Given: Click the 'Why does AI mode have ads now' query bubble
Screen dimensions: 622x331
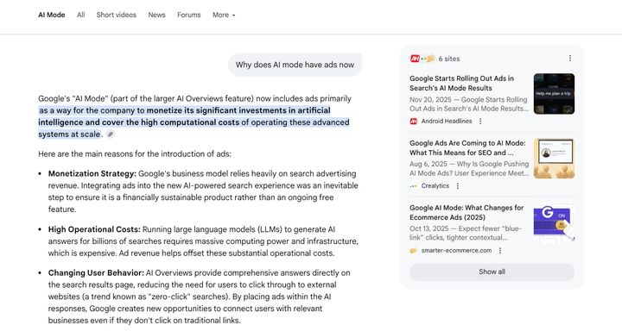Looking at the screenshot, I should [x=295, y=65].
